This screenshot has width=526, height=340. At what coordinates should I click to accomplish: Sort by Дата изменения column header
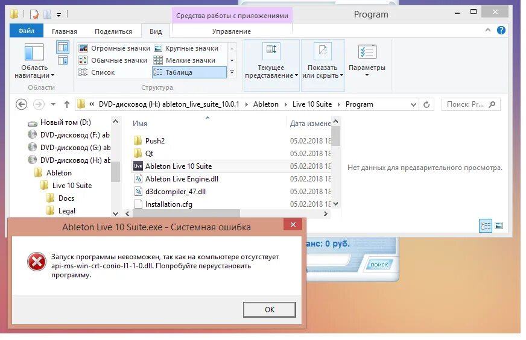pos(310,124)
